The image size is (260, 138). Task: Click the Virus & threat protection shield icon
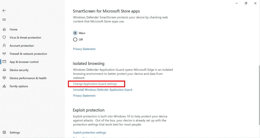click(4, 38)
